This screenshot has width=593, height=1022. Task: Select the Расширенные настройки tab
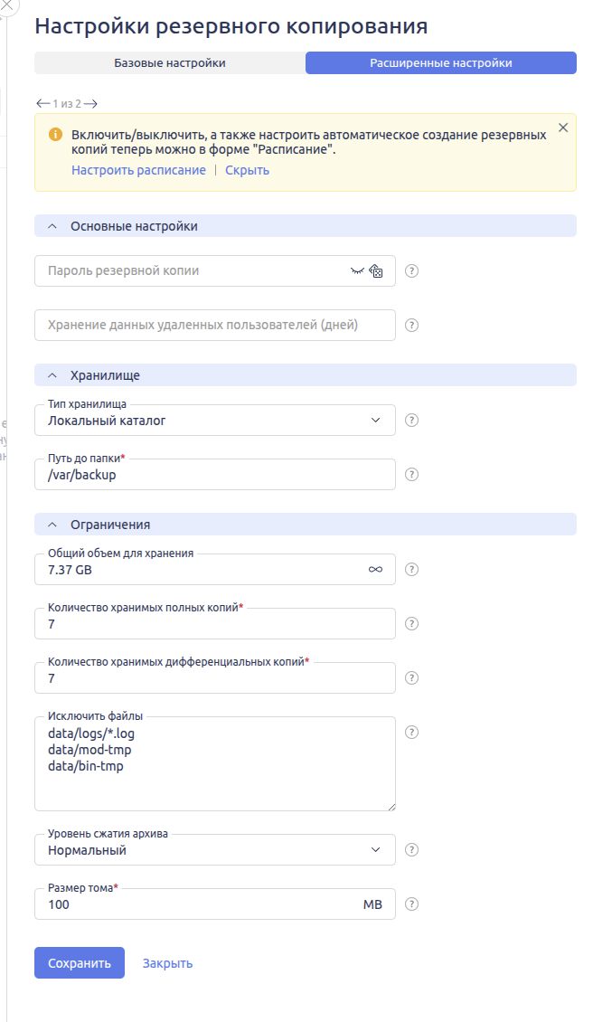coord(441,63)
